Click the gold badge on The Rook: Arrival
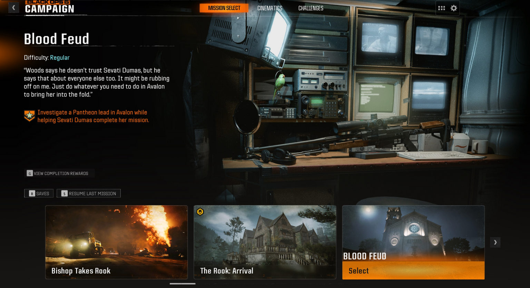This screenshot has height=288, width=530. [200, 212]
